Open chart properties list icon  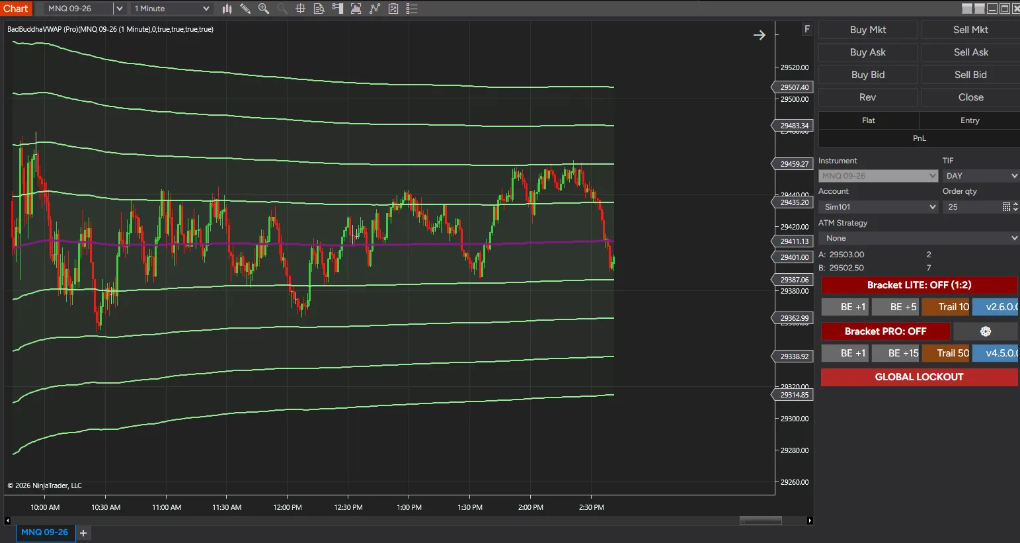click(x=412, y=9)
